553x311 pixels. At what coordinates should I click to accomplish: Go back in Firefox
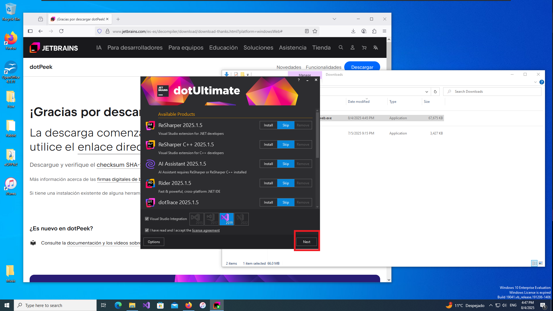[x=41, y=31]
